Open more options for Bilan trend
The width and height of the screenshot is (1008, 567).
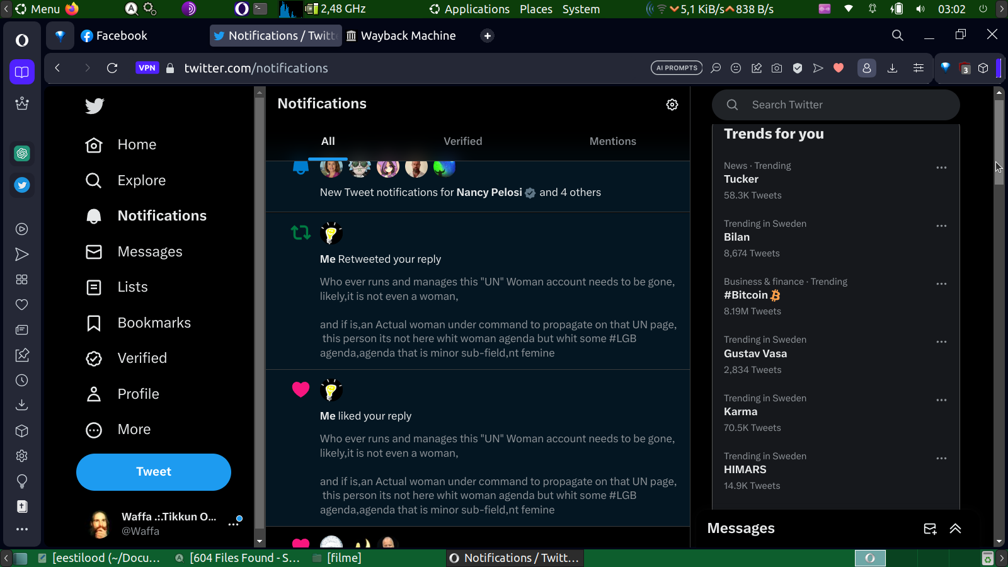click(941, 226)
